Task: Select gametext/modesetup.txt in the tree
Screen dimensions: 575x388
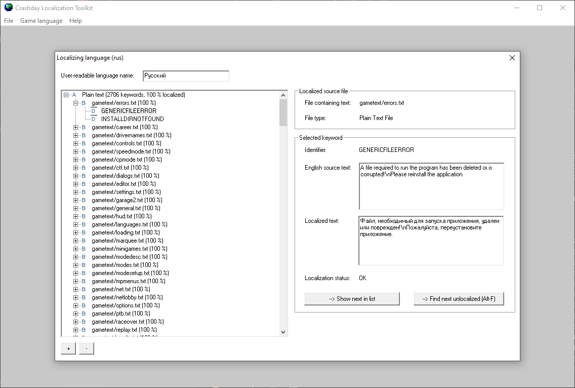Action: tap(130, 273)
